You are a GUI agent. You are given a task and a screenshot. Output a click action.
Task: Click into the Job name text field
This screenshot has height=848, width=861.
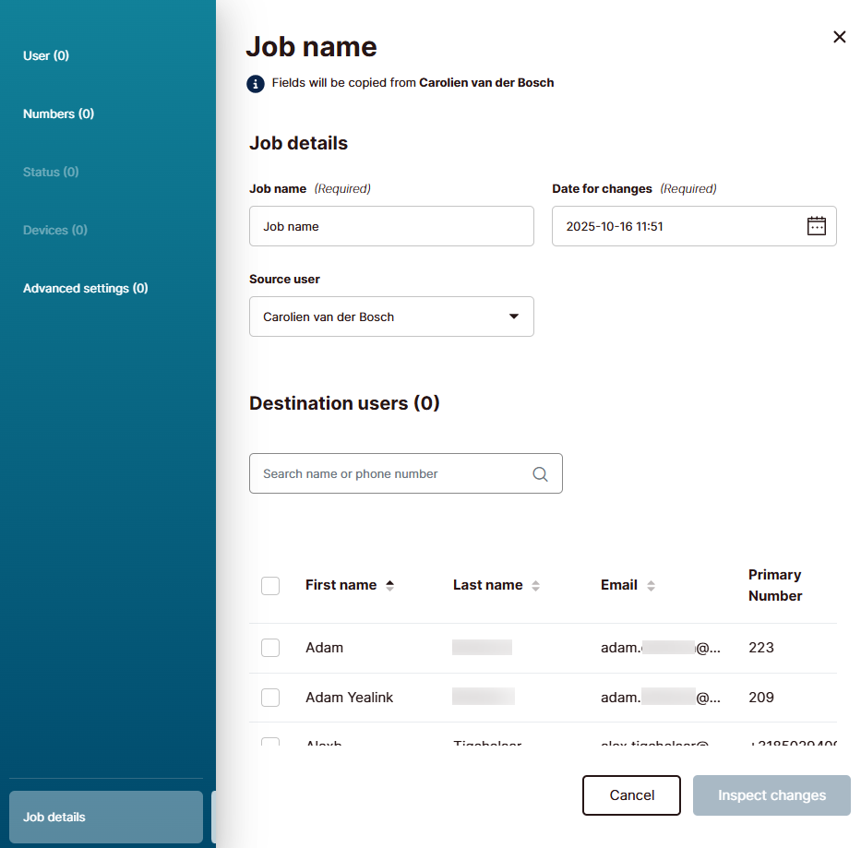click(391, 226)
